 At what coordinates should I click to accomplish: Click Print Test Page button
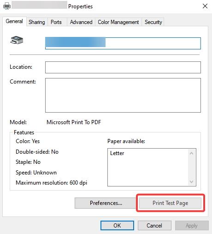(x=170, y=203)
